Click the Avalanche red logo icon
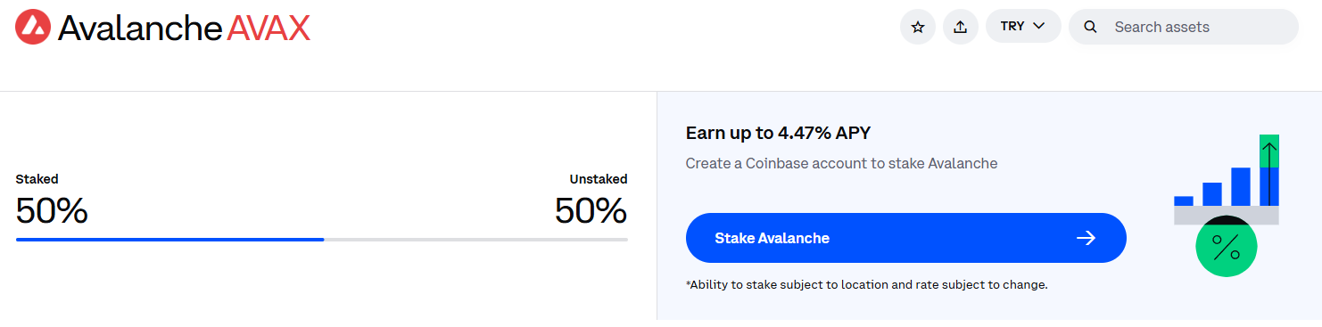1322x327 pixels. point(33,28)
